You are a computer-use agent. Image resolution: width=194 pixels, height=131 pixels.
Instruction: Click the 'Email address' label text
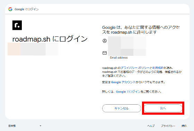pyautogui.click(x=119, y=58)
